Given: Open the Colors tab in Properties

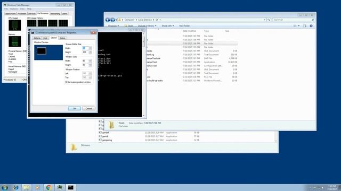Looking at the screenshot, I should pos(62,38).
